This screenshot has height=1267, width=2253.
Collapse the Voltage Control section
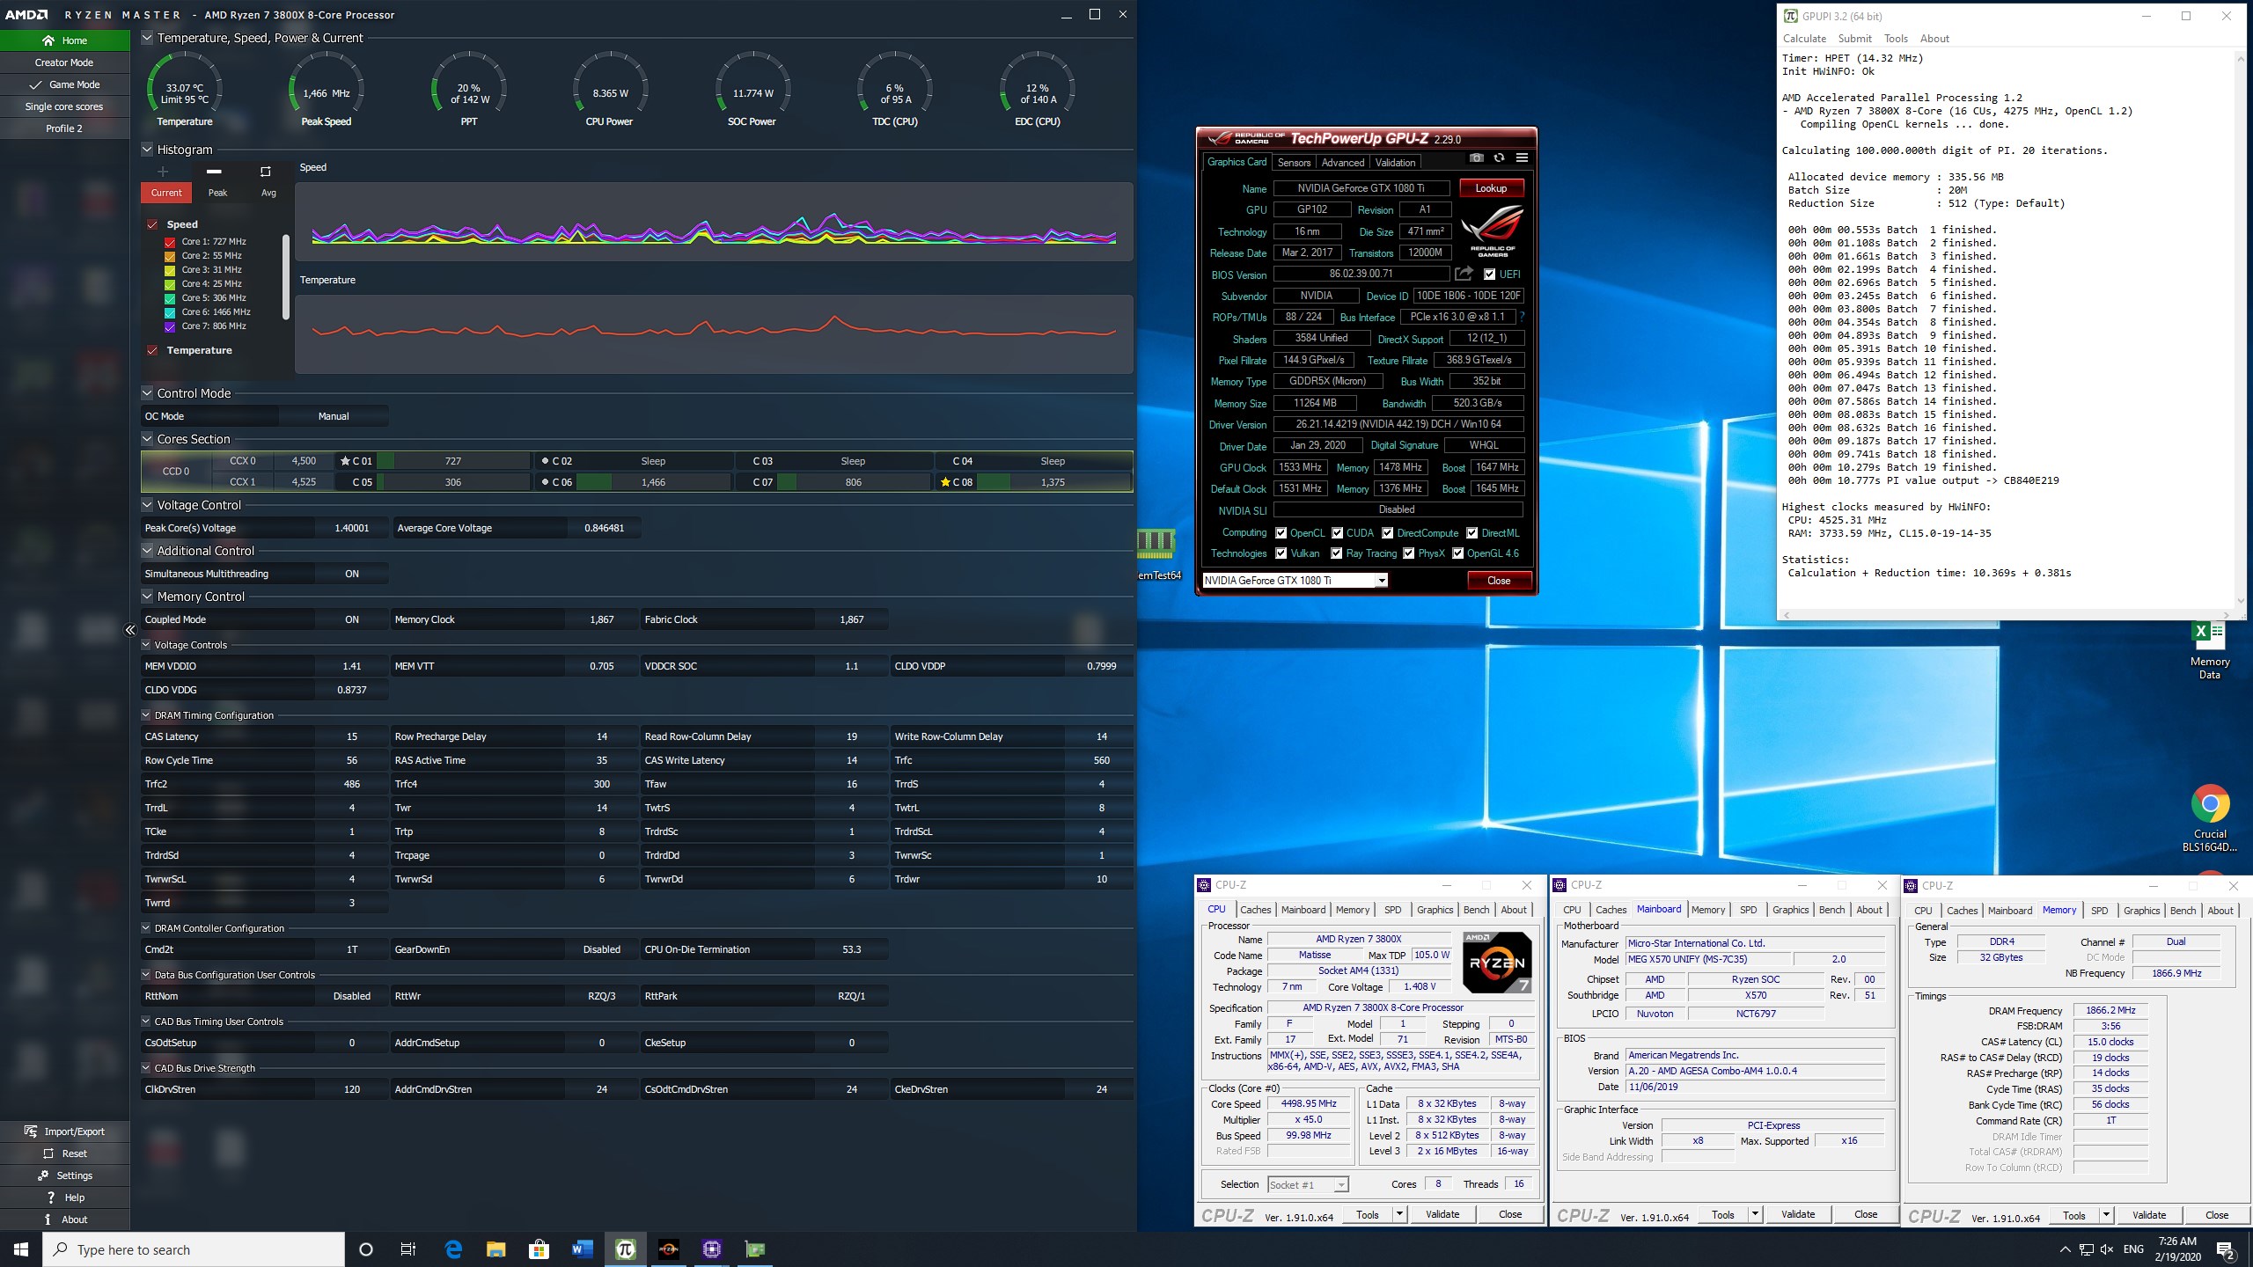147,505
